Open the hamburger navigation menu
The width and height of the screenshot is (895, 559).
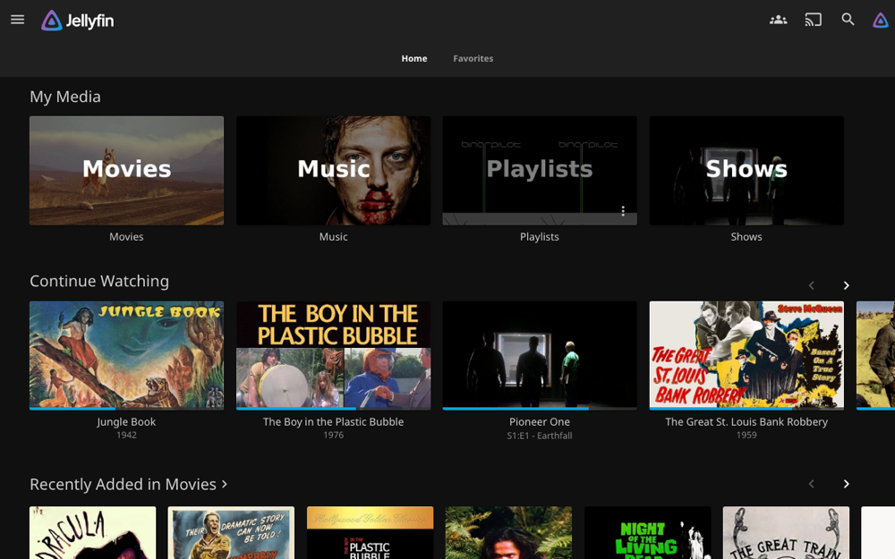coord(18,20)
